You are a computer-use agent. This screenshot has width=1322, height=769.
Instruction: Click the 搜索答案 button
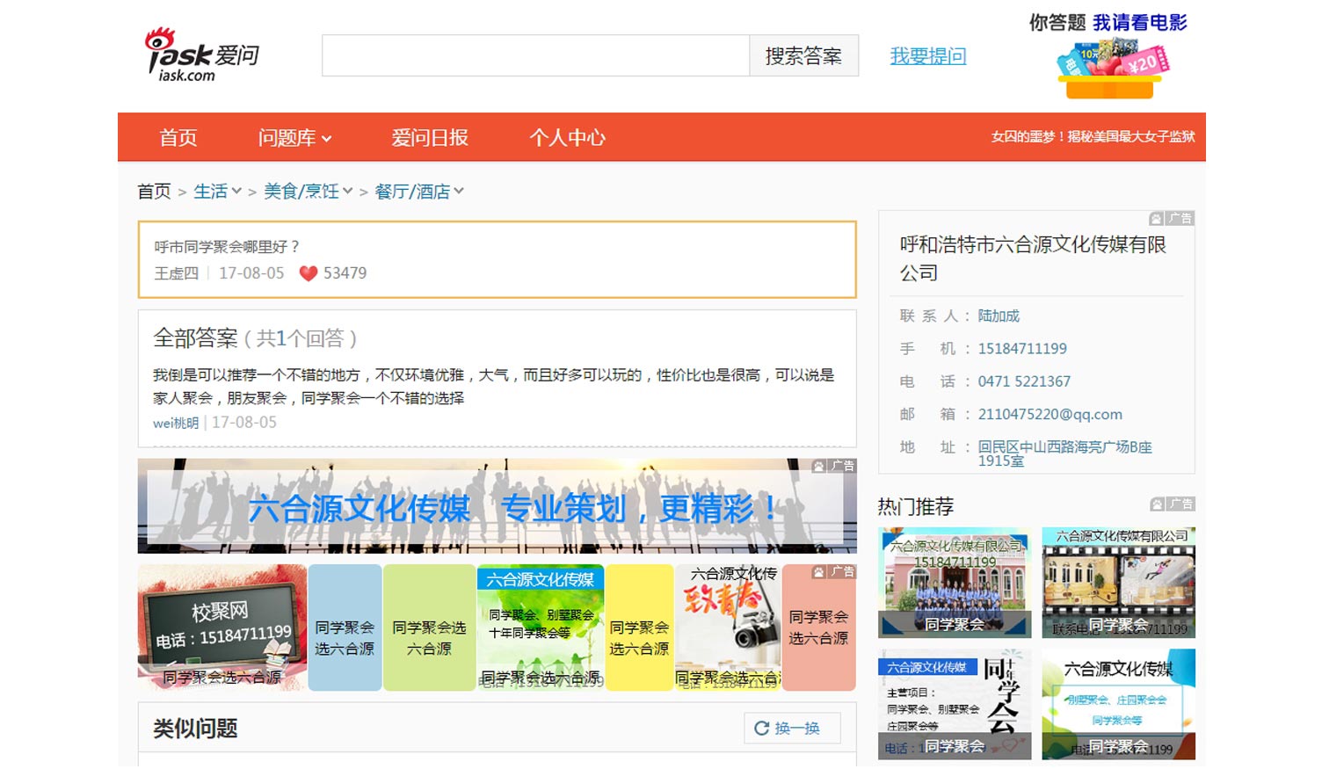(803, 55)
